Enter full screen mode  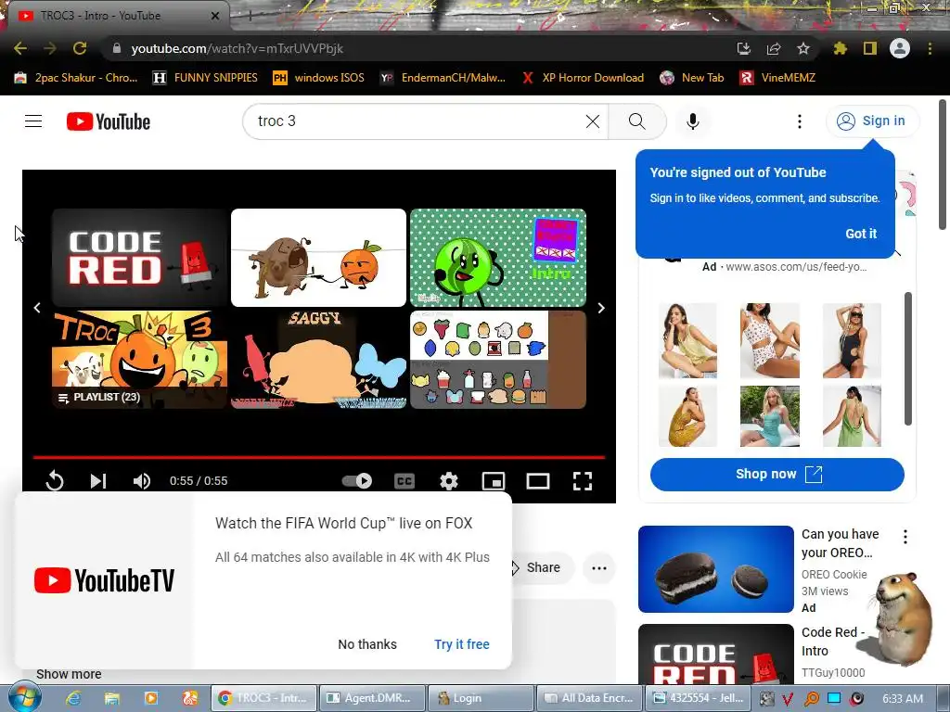point(583,481)
